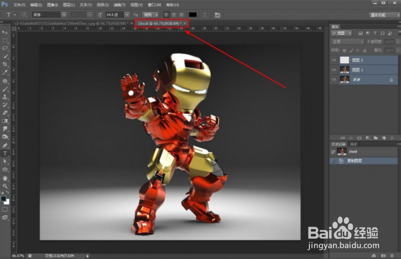Hide layer 图层 2 eye icon
Image resolution: width=401 pixels, height=259 pixels.
tap(334, 60)
